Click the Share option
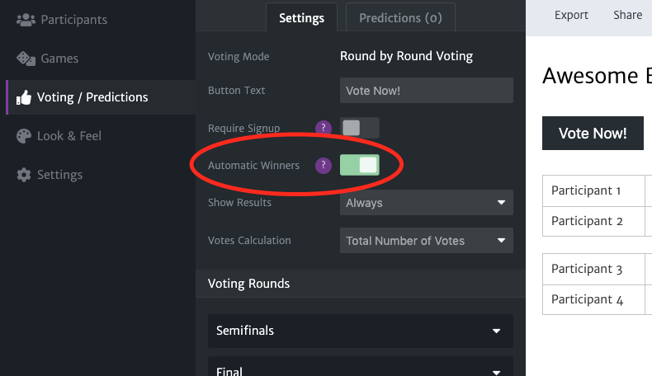This screenshot has width=652, height=376. click(627, 16)
